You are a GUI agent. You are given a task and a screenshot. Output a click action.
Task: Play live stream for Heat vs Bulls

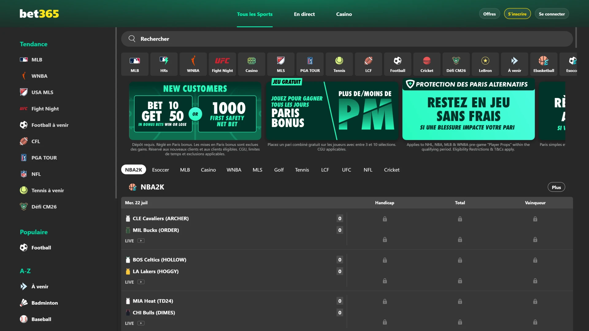(x=141, y=323)
